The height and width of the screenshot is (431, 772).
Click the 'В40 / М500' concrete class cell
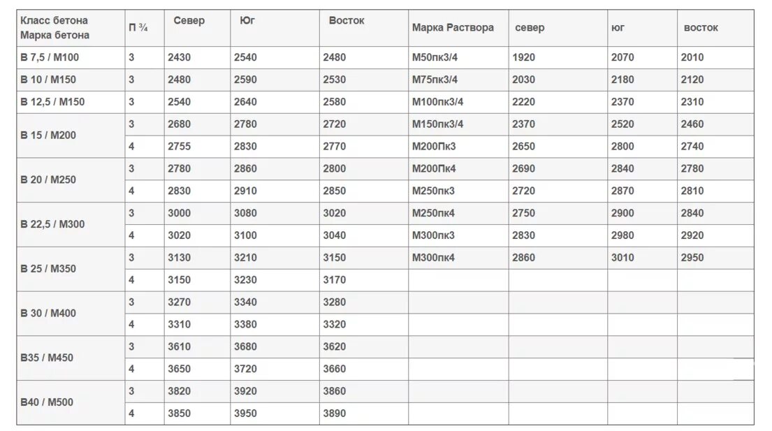point(71,402)
